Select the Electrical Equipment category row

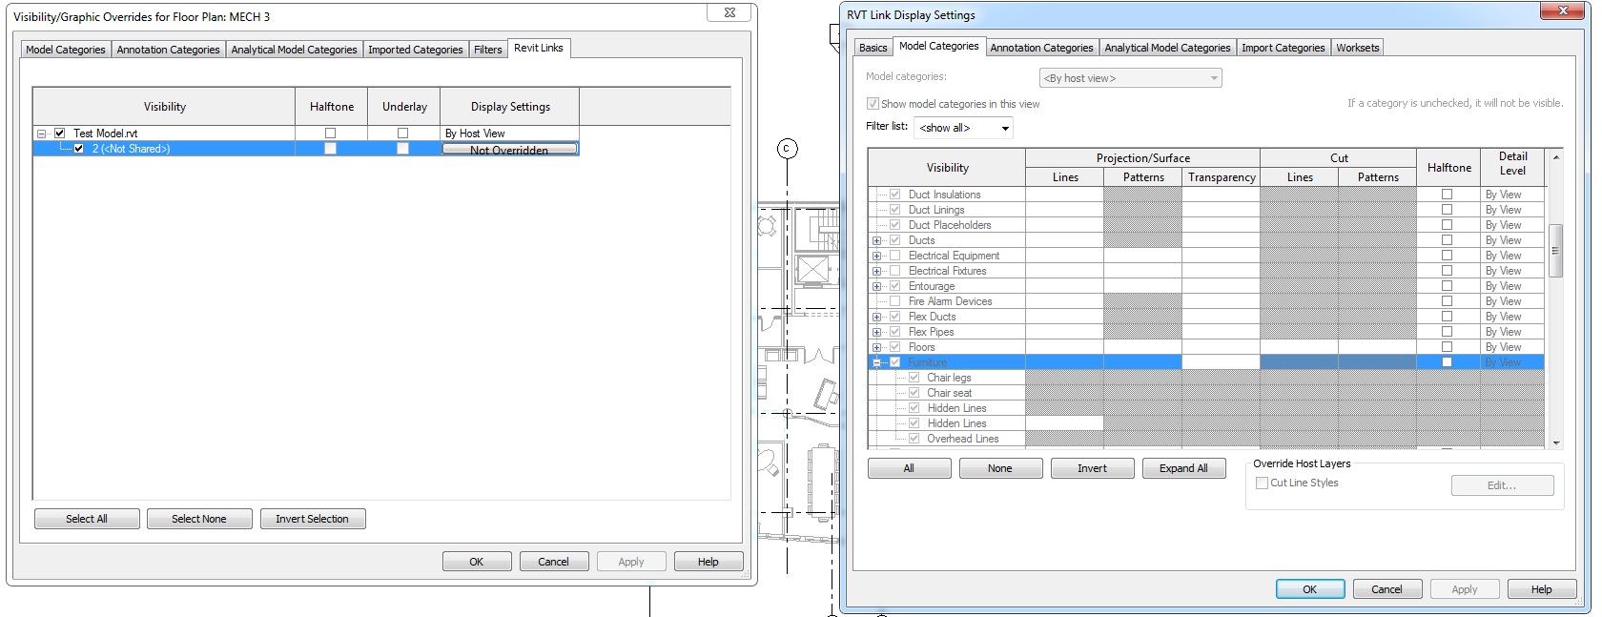pos(954,256)
